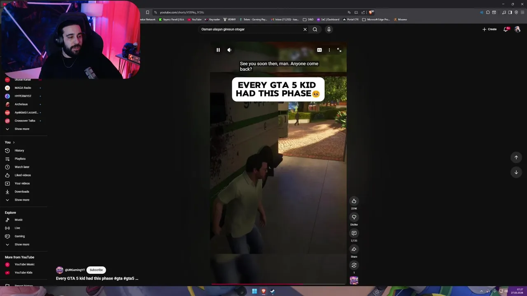
Task: Open account avatar menu
Action: click(x=518, y=30)
